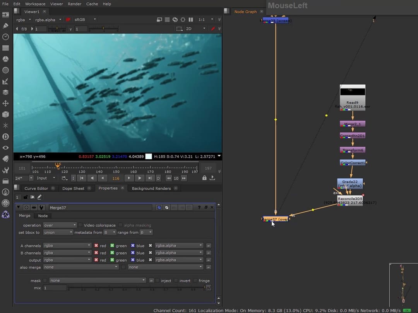
Task: Open the Deep nodes D icon
Action: pos(5,137)
